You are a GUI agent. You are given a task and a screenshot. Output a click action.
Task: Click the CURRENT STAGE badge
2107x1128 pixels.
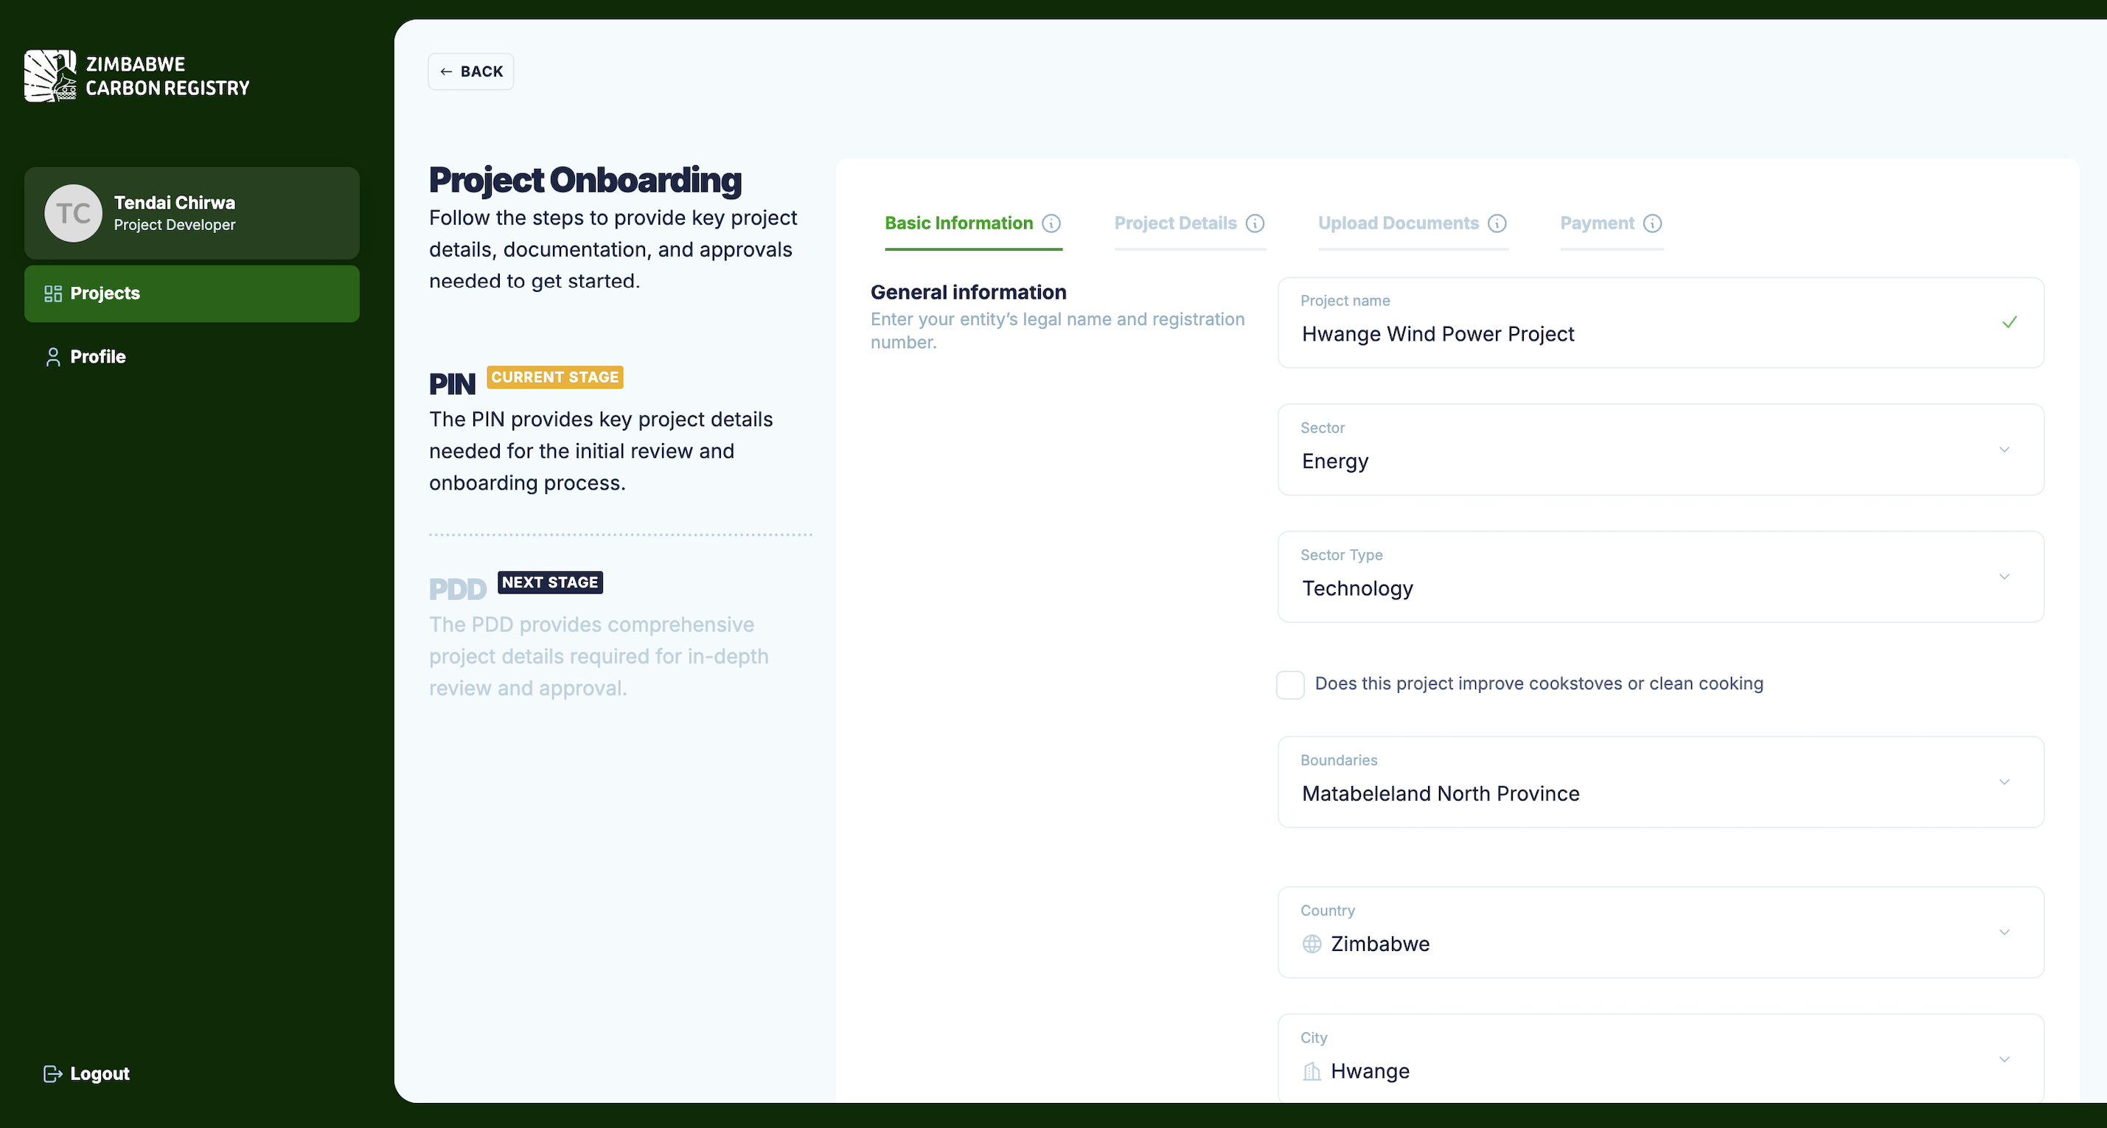pos(554,377)
